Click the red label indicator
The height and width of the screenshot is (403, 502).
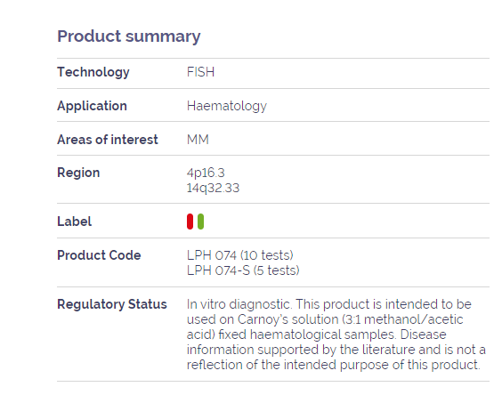(x=190, y=222)
